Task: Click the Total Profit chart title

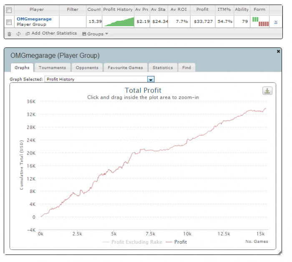Action: tap(143, 90)
